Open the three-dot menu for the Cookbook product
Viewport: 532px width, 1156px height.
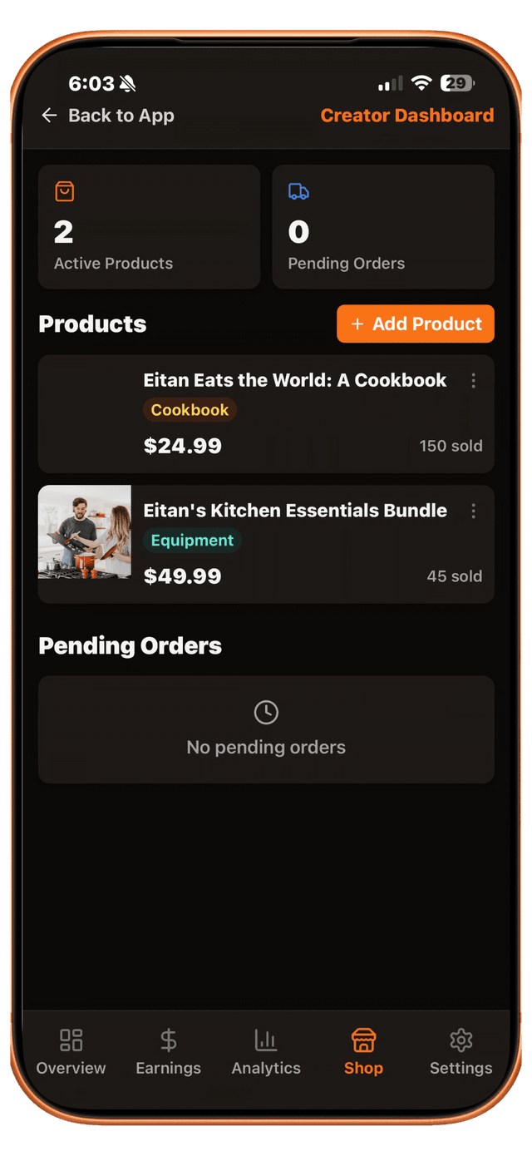474,380
